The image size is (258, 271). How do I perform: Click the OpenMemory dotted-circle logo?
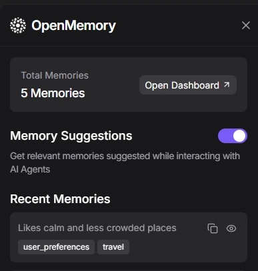(x=18, y=25)
